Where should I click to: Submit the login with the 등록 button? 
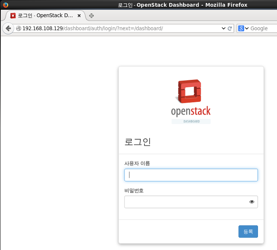tap(248, 231)
